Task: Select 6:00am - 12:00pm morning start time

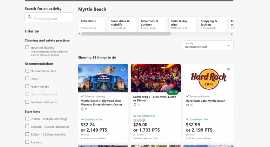Action: (x=27, y=119)
